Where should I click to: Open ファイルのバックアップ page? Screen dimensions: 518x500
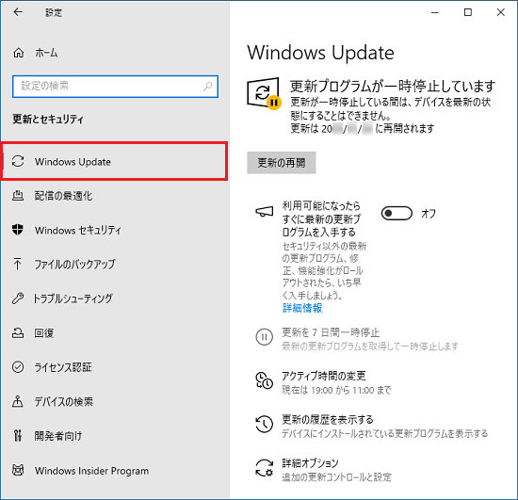click(114, 264)
